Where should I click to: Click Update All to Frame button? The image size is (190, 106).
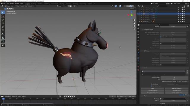pos(177,93)
